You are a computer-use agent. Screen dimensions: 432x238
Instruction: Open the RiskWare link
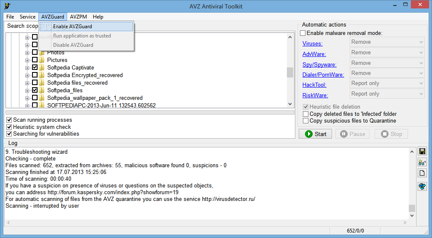point(315,95)
